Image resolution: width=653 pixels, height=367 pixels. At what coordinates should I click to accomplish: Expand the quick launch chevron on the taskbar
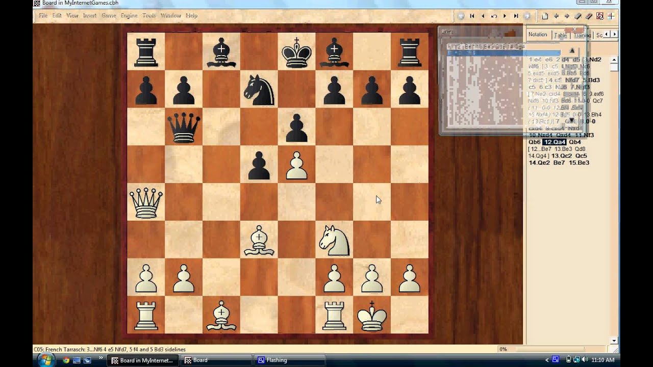tap(101, 358)
